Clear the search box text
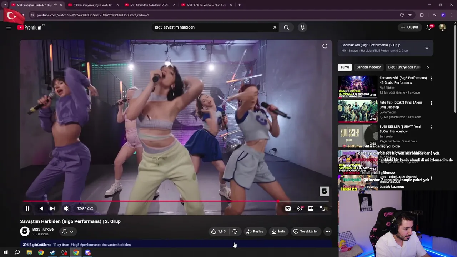This screenshot has height=257, width=457. tap(275, 27)
